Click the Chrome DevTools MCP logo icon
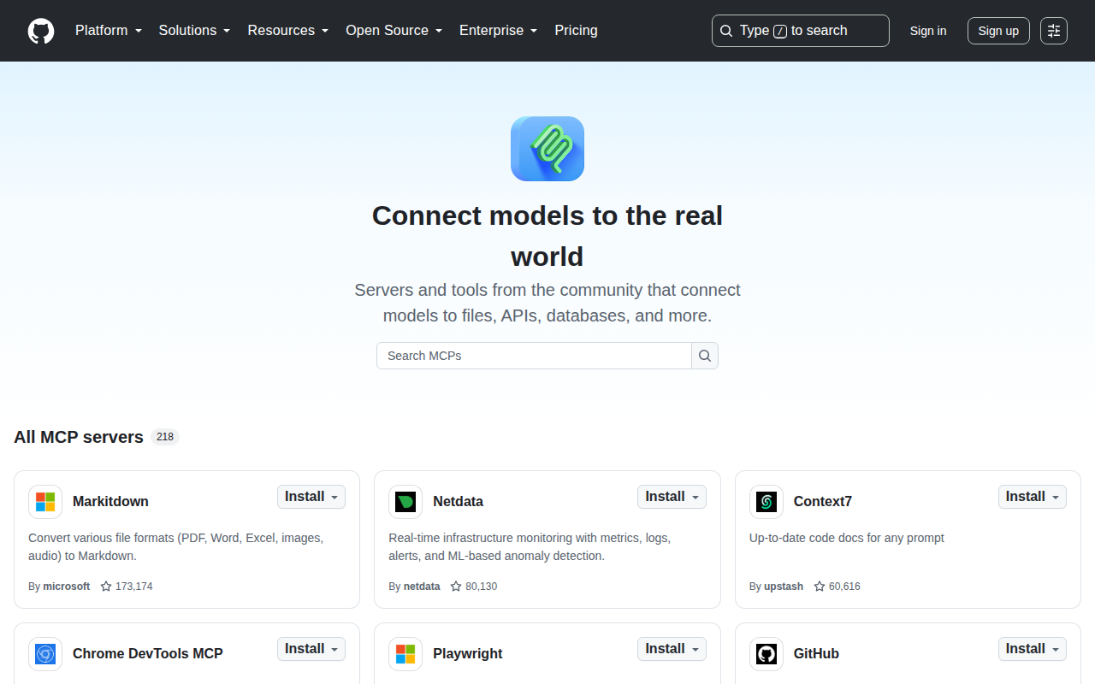This screenshot has width=1095, height=684. point(45,654)
